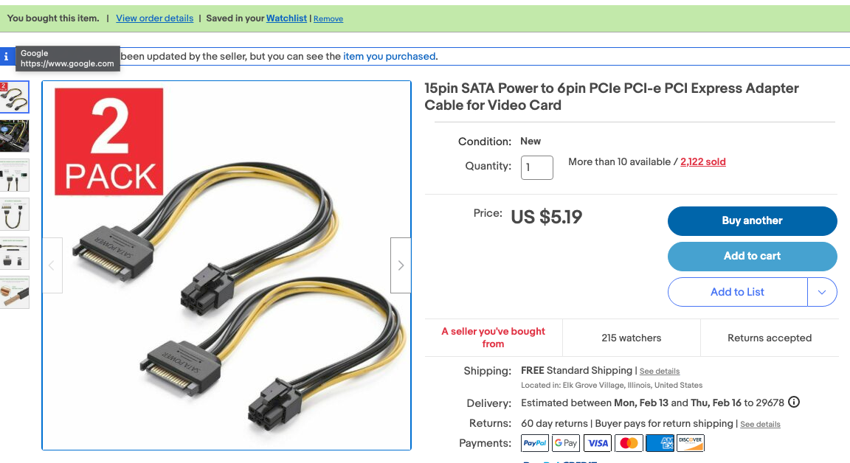Click the American Express card icon
850x463 pixels.
click(660, 443)
